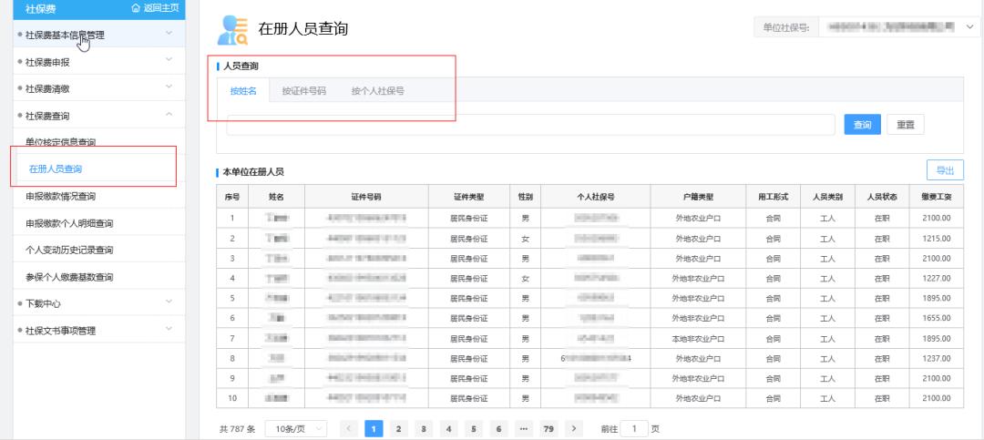Go to page 79 in pagination

pos(548,428)
